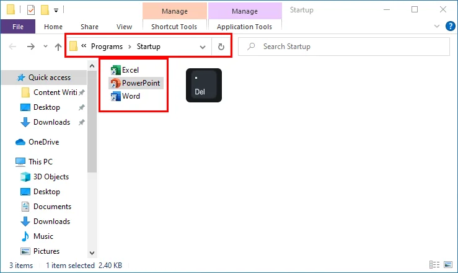Click the folder icon in title bar

[11, 9]
